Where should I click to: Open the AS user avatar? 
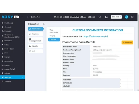[126, 17]
